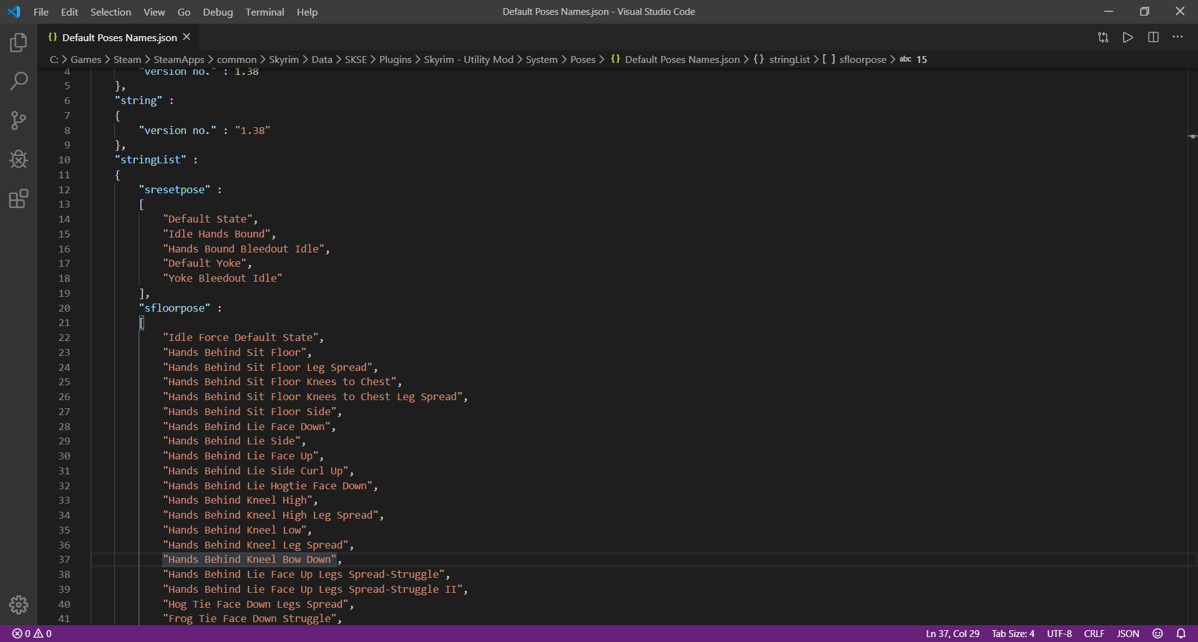Open the Debug view icon
Screen dimensions: 1198x642
[19, 160]
